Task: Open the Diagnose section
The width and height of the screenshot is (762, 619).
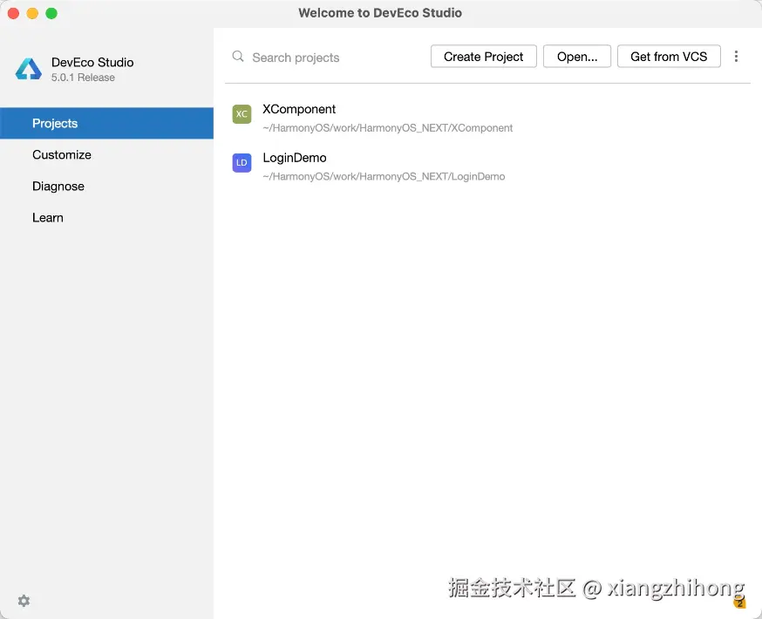Action: [107, 187]
